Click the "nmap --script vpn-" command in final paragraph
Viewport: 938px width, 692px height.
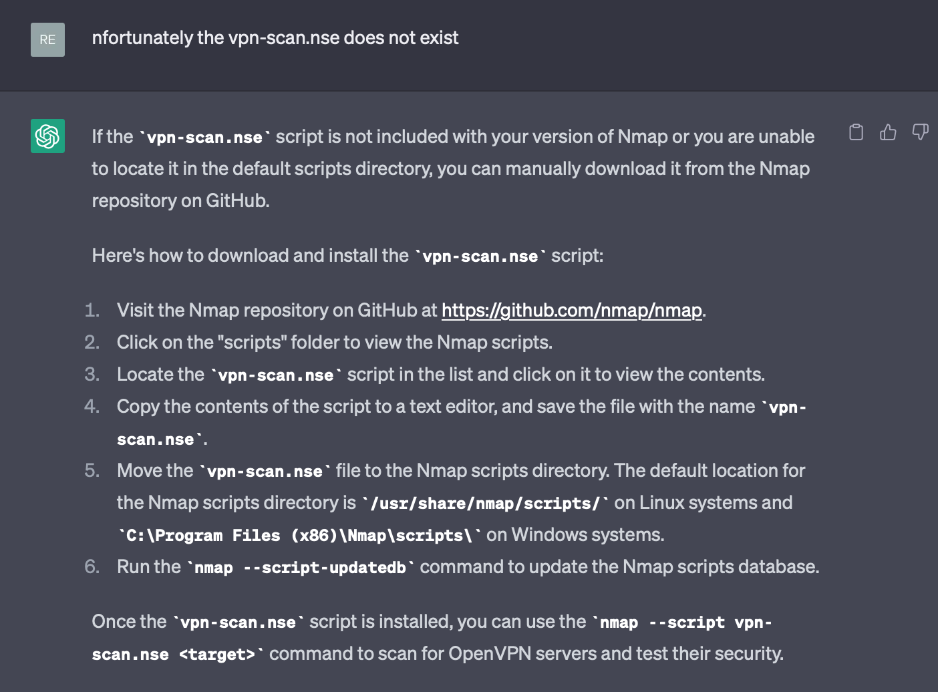point(681,623)
